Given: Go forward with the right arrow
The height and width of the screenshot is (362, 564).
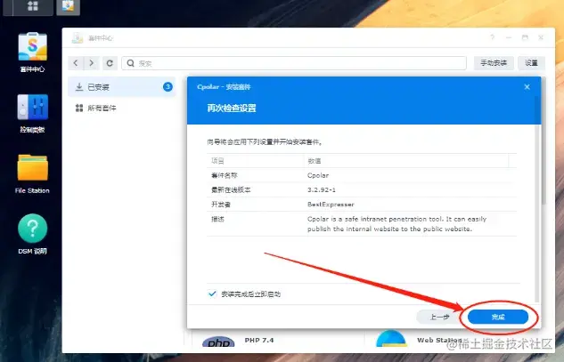Looking at the screenshot, I should point(92,63).
